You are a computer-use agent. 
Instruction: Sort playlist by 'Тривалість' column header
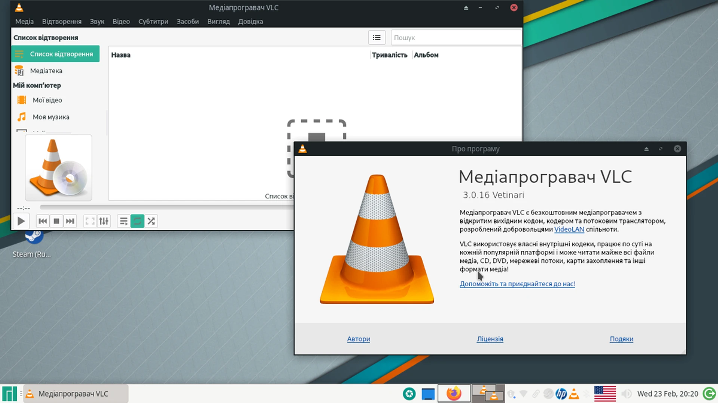[390, 55]
